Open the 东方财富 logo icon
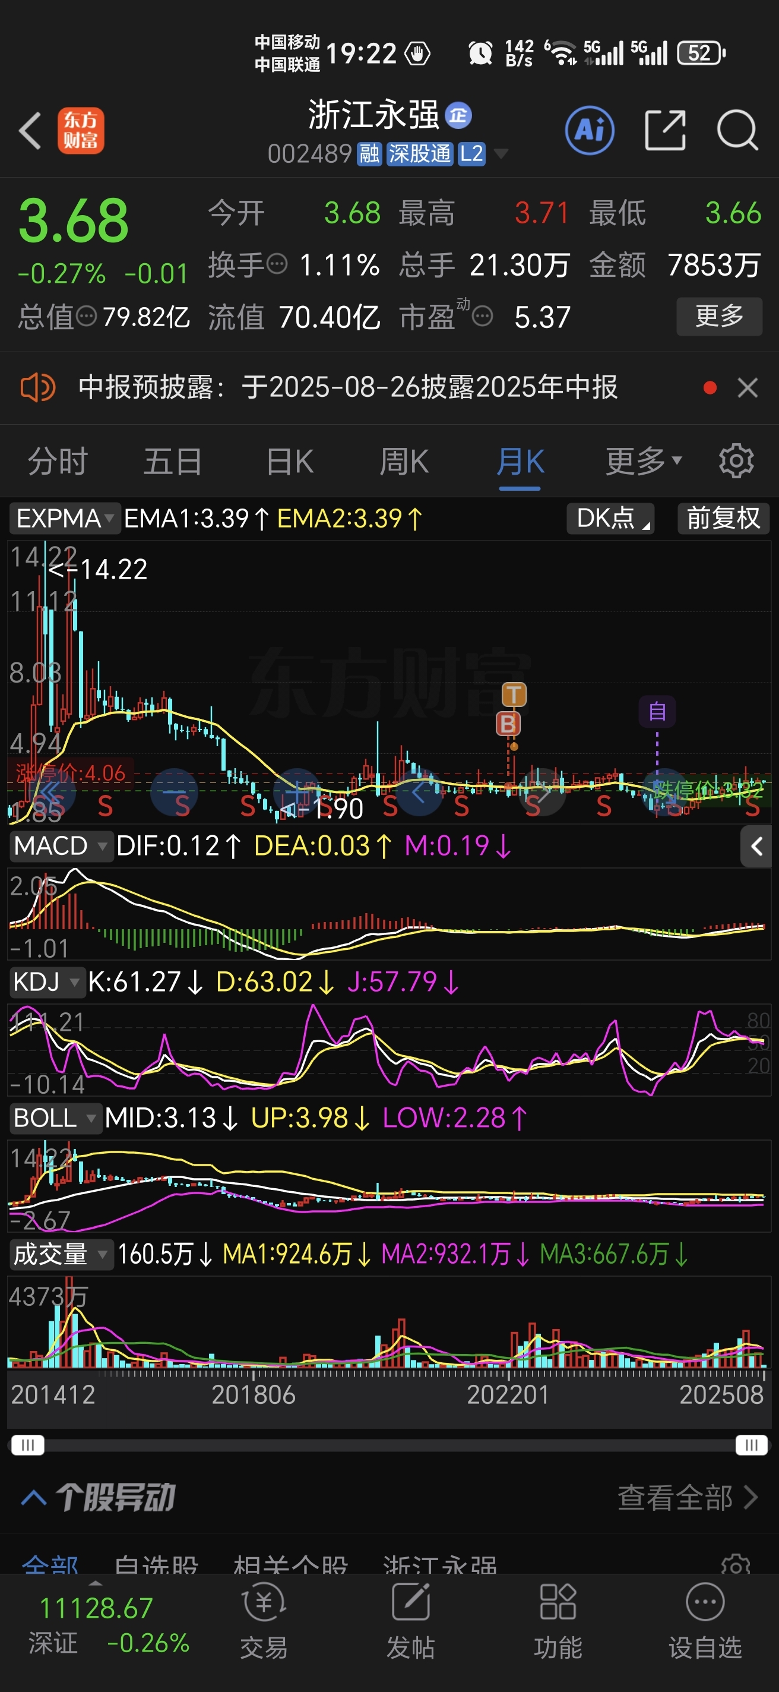779x1692 pixels. click(x=81, y=131)
